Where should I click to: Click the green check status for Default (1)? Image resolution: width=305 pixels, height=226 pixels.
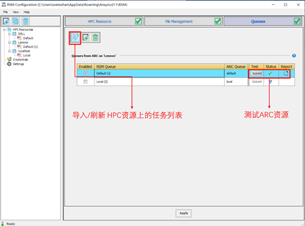pos(270,73)
